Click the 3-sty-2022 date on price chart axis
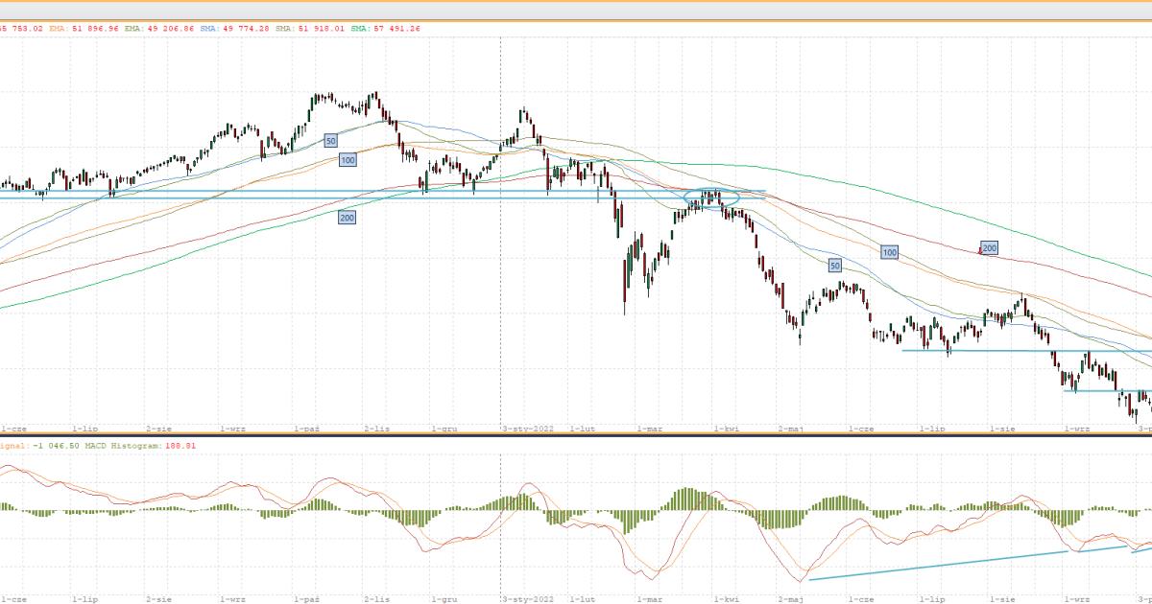This screenshot has width=1152, height=604. (x=530, y=430)
